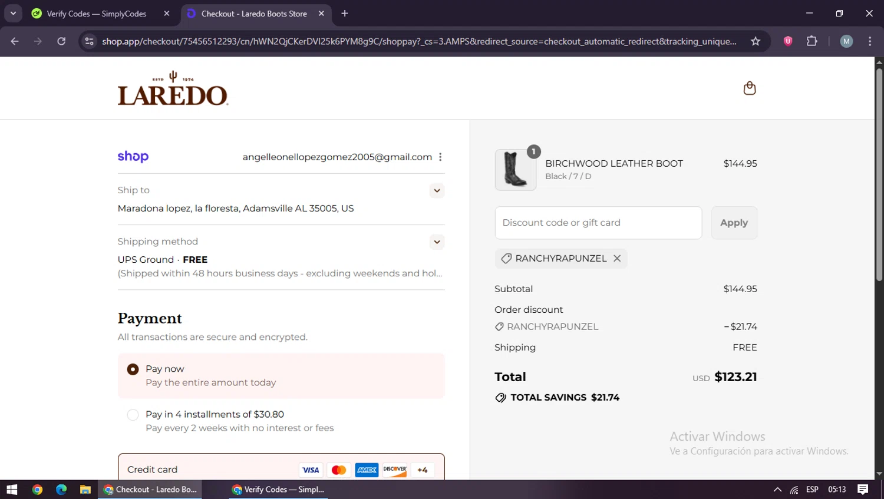This screenshot has width=884, height=499.
Task: Open File Explorer from the taskbar
Action: (x=85, y=490)
